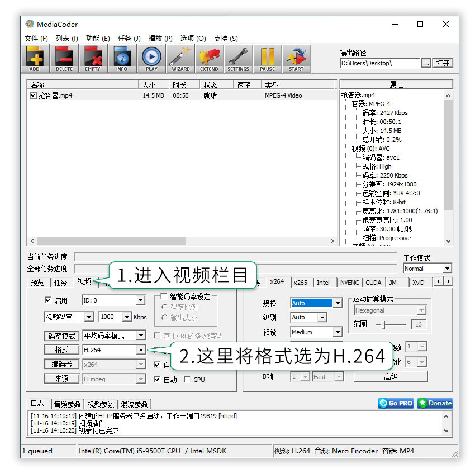Click the Donate button
This screenshot has width=475, height=474.
[435, 403]
